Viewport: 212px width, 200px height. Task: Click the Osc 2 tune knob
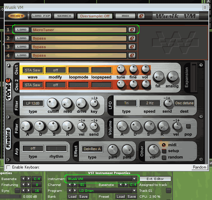coord(121,84)
